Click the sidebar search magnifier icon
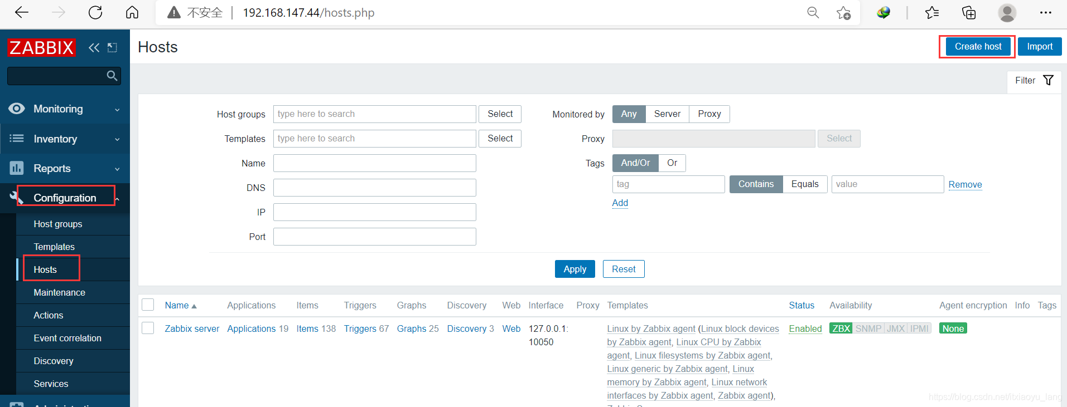Screen dimensions: 1067x407 point(112,76)
